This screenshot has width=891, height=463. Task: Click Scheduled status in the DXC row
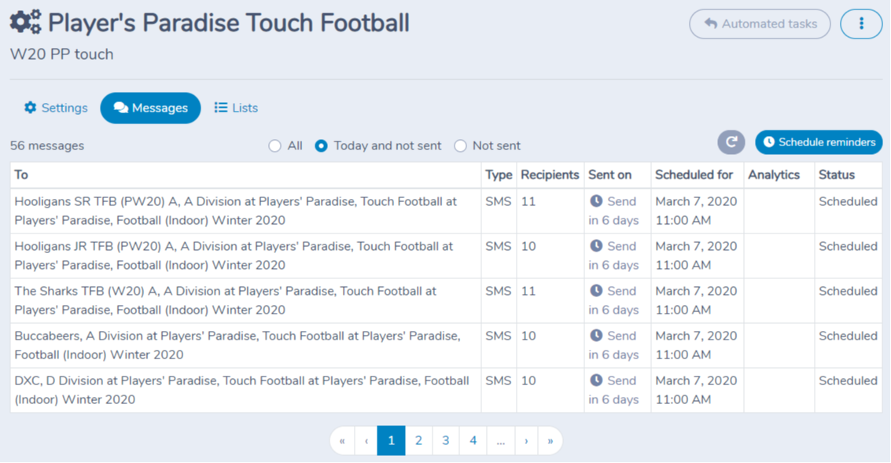(x=848, y=380)
